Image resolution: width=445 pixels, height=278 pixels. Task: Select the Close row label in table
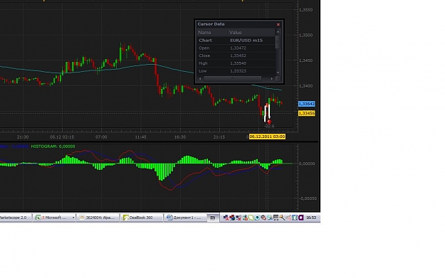[204, 55]
